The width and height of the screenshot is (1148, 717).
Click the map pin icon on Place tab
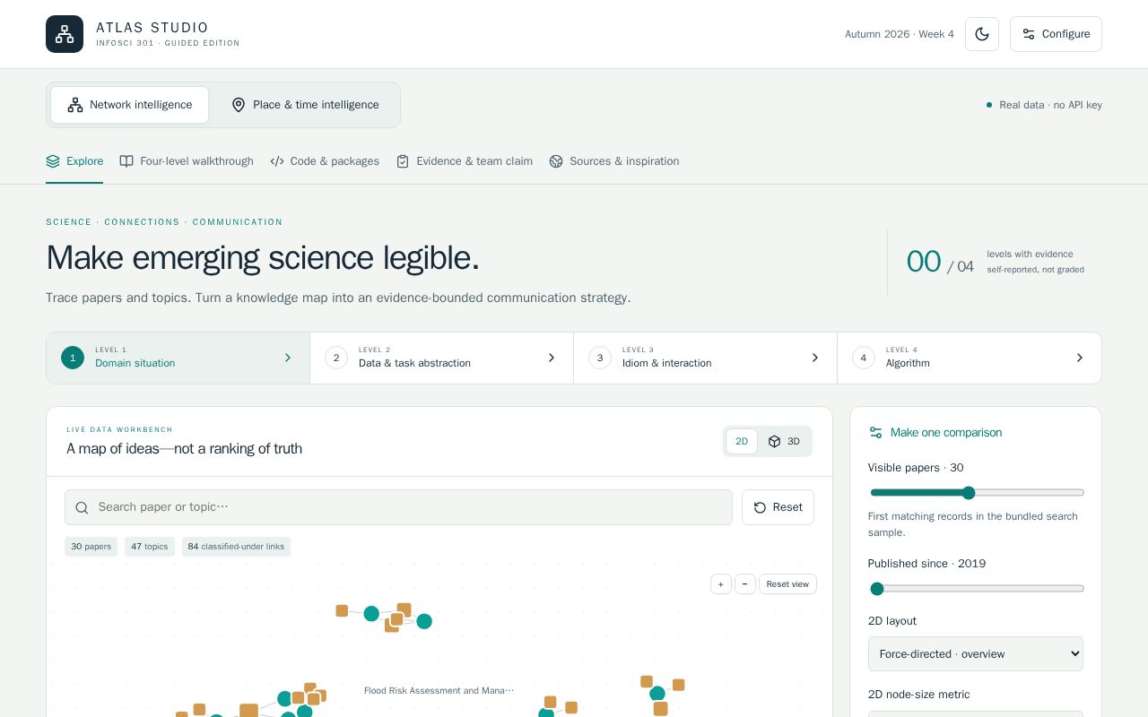239,105
